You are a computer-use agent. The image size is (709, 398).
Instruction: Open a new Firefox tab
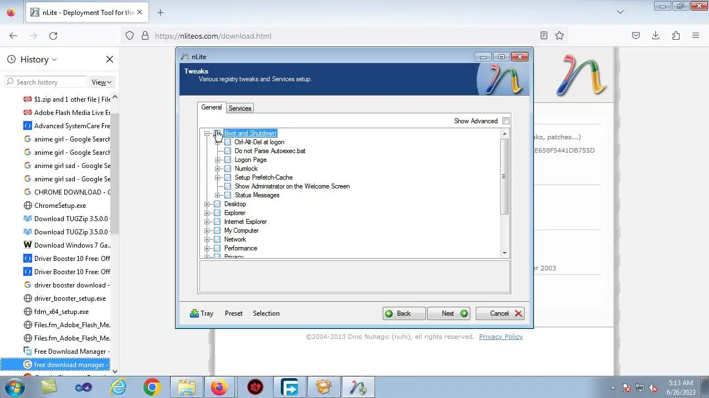160,12
